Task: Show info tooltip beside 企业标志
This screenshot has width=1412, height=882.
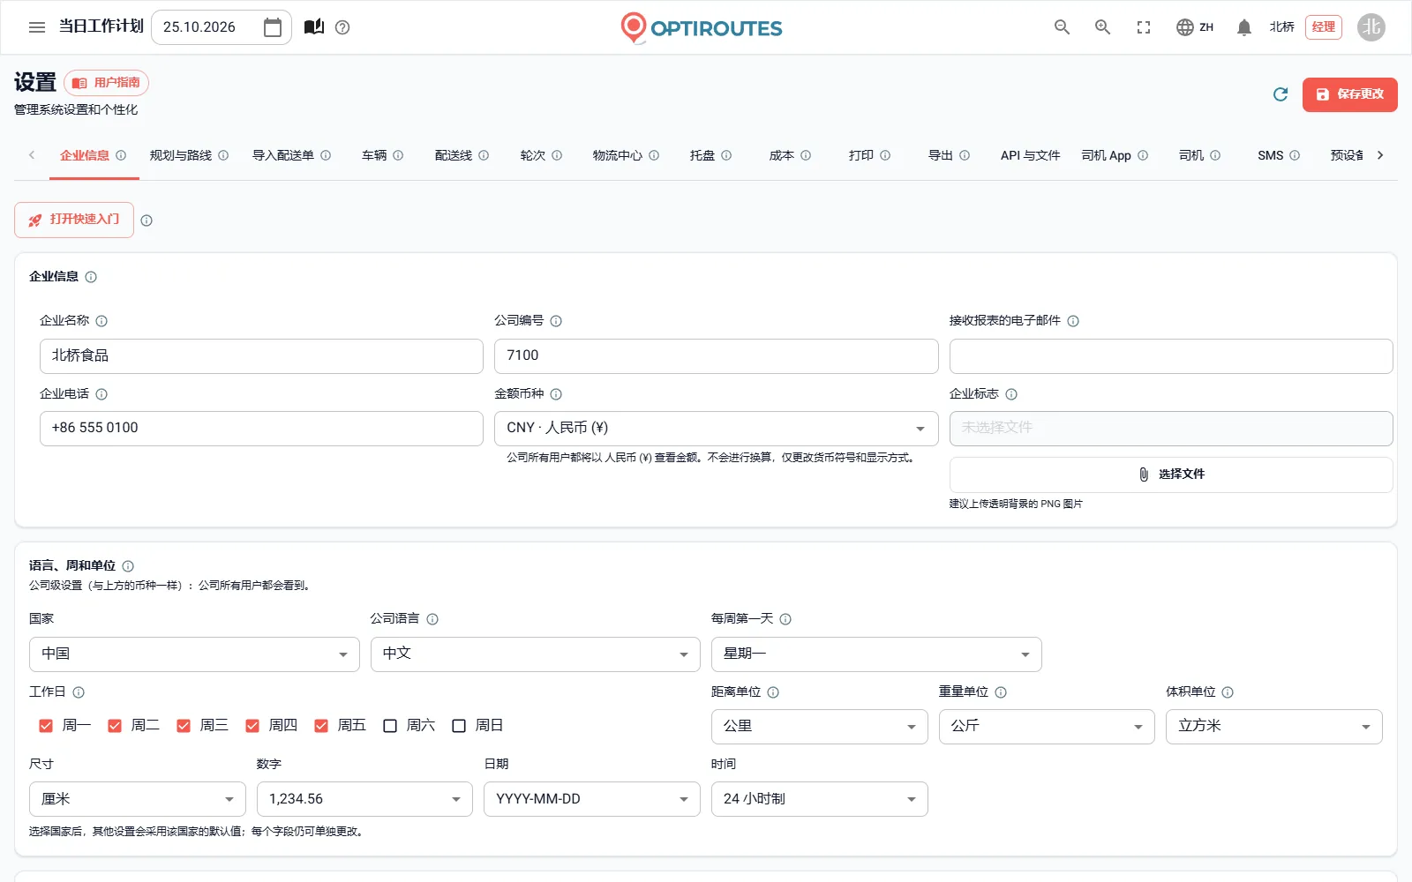Action: point(1011,394)
